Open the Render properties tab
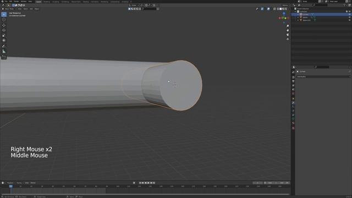This screenshot has height=198, width=352. pyautogui.click(x=293, y=77)
